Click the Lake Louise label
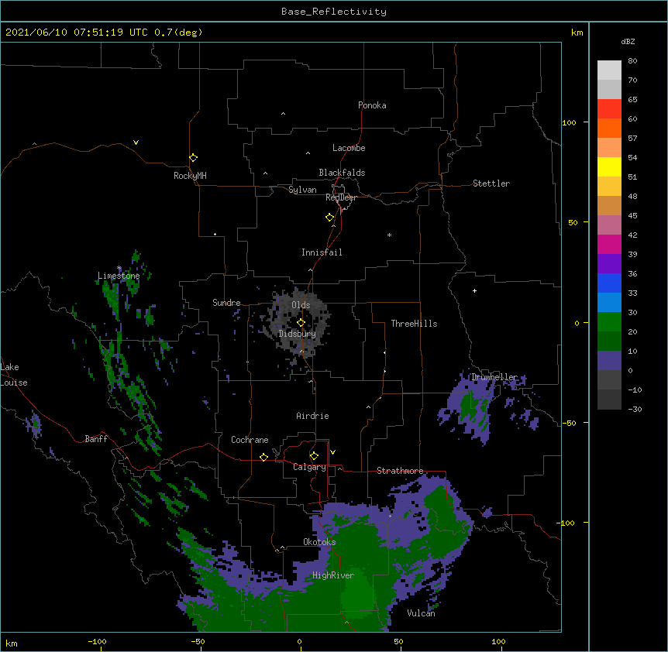 [14, 375]
